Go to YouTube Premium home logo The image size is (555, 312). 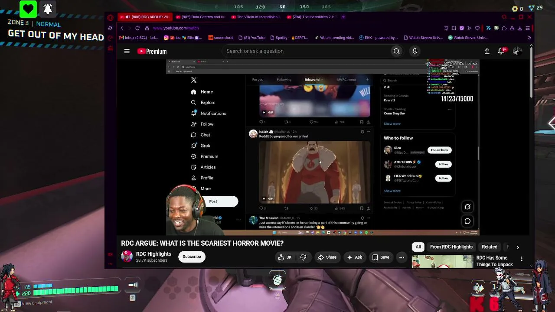click(x=152, y=51)
